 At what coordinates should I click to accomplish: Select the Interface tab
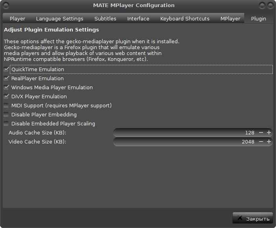[x=138, y=18]
